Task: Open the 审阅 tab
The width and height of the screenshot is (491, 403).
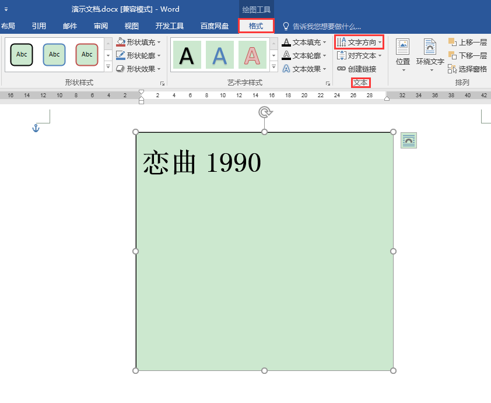Action: (101, 26)
